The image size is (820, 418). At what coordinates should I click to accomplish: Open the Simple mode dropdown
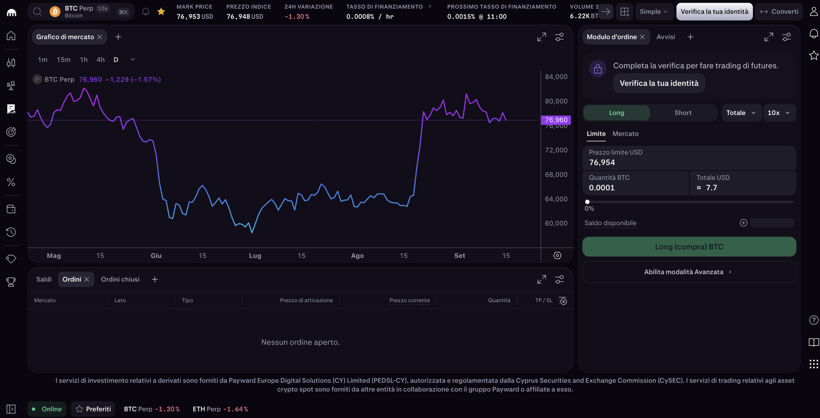(x=654, y=11)
